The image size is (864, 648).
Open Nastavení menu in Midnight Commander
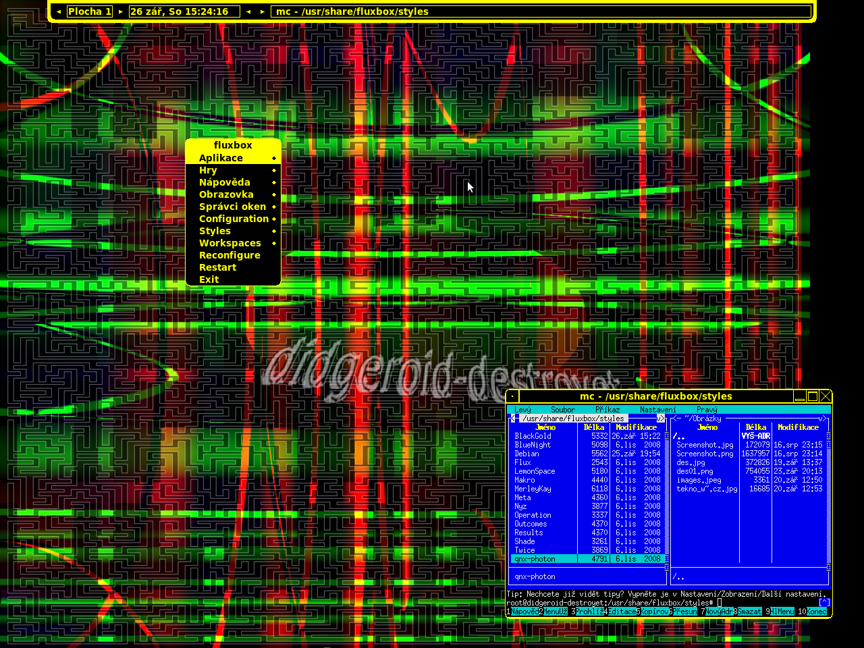(657, 410)
